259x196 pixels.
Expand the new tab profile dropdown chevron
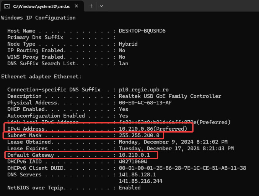coord(101,6)
